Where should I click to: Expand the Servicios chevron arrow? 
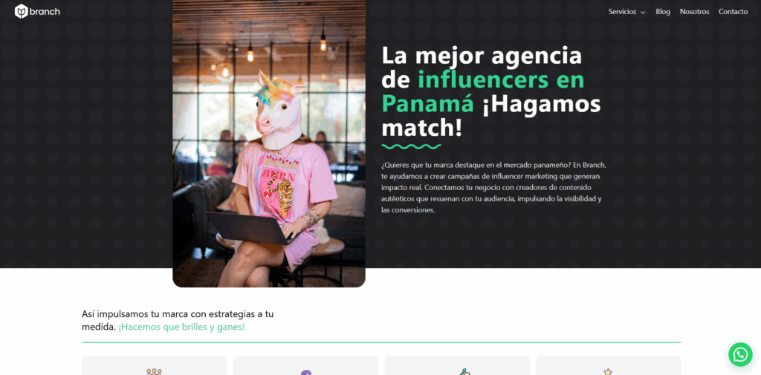point(643,12)
